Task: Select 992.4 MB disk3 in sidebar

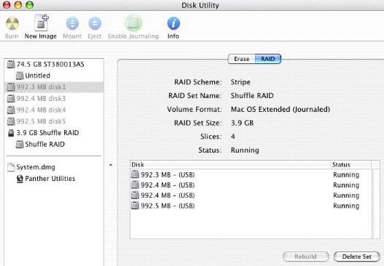Action: pos(54,99)
